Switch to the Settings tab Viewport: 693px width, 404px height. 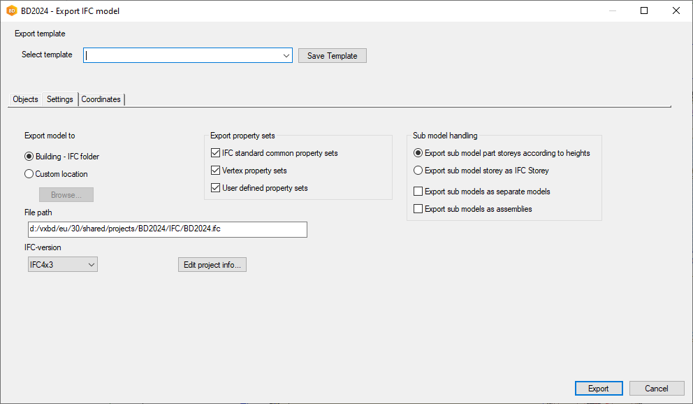60,99
